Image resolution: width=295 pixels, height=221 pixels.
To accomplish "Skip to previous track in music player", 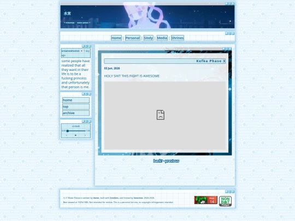I will tap(67, 135).
